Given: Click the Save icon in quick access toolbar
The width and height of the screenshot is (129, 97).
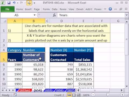Looking at the screenshot, I should tap(9, 3).
